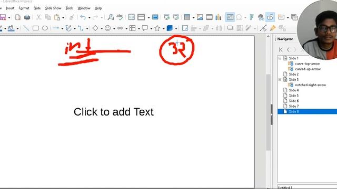The width and height of the screenshot is (337, 189).
Task: Toggle the Show Glue Point Functions icon
Action: point(273,28)
